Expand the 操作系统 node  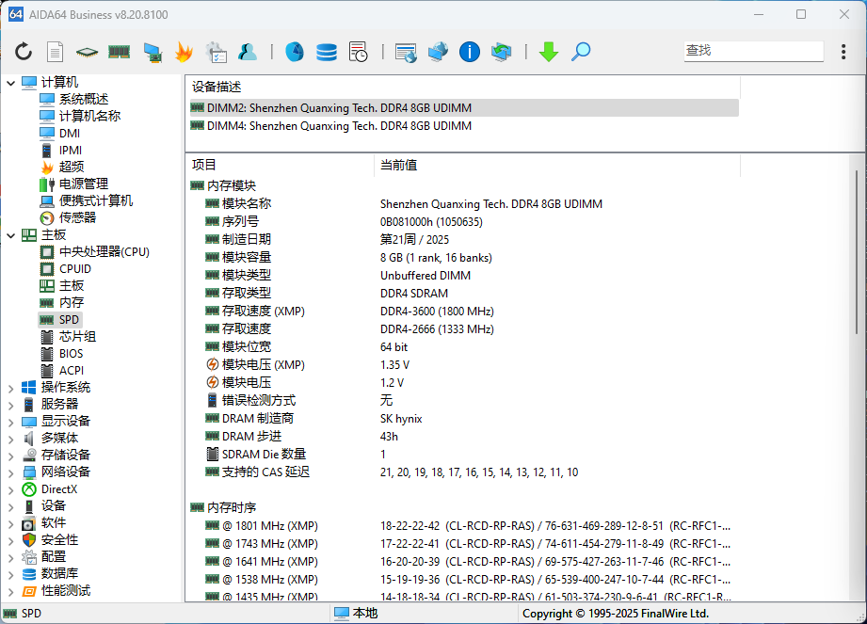[11, 388]
